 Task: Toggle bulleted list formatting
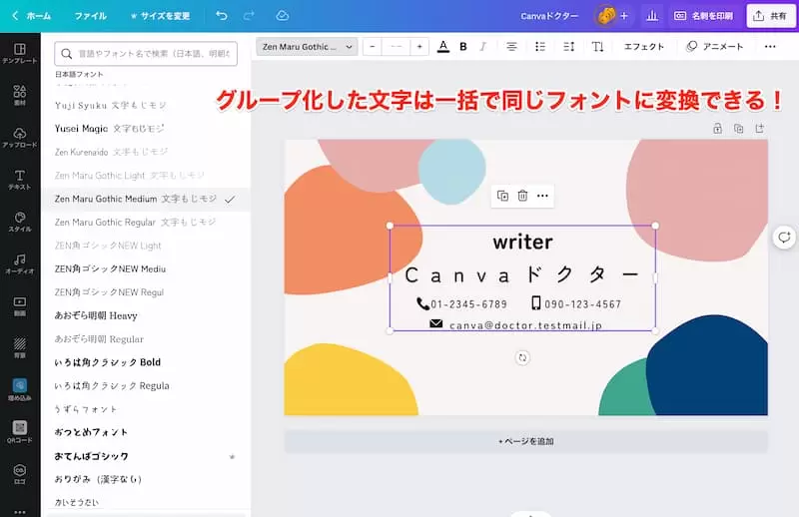click(x=540, y=47)
